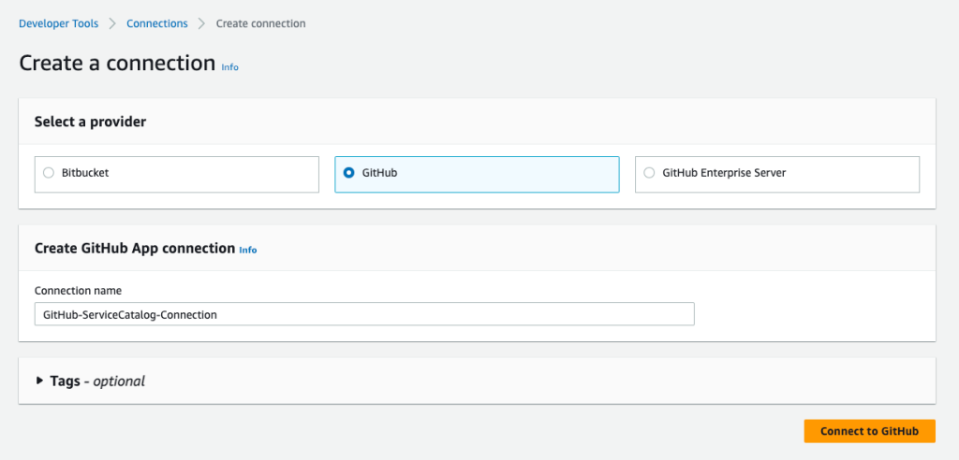Open the Developer Tools breadcrumb link

59,23
